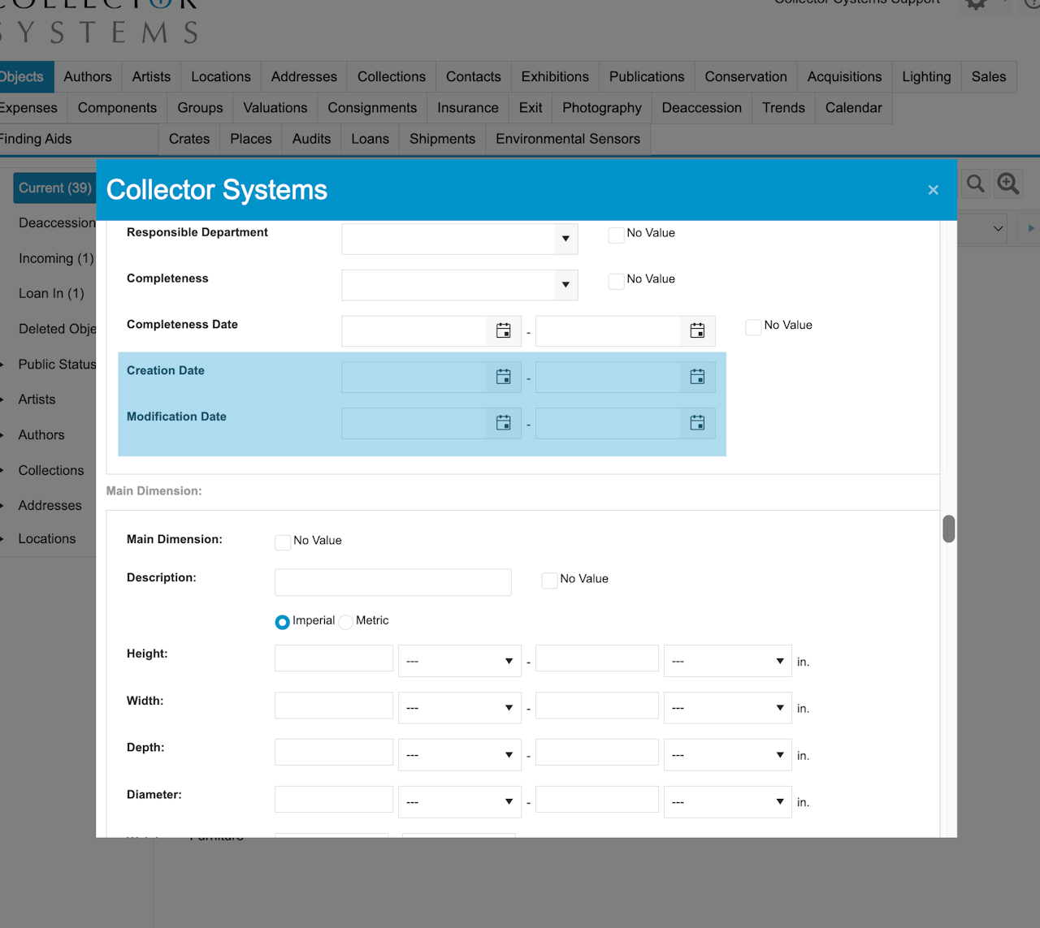Open Completeness Date start calendar picker
1040x928 pixels.
503,330
